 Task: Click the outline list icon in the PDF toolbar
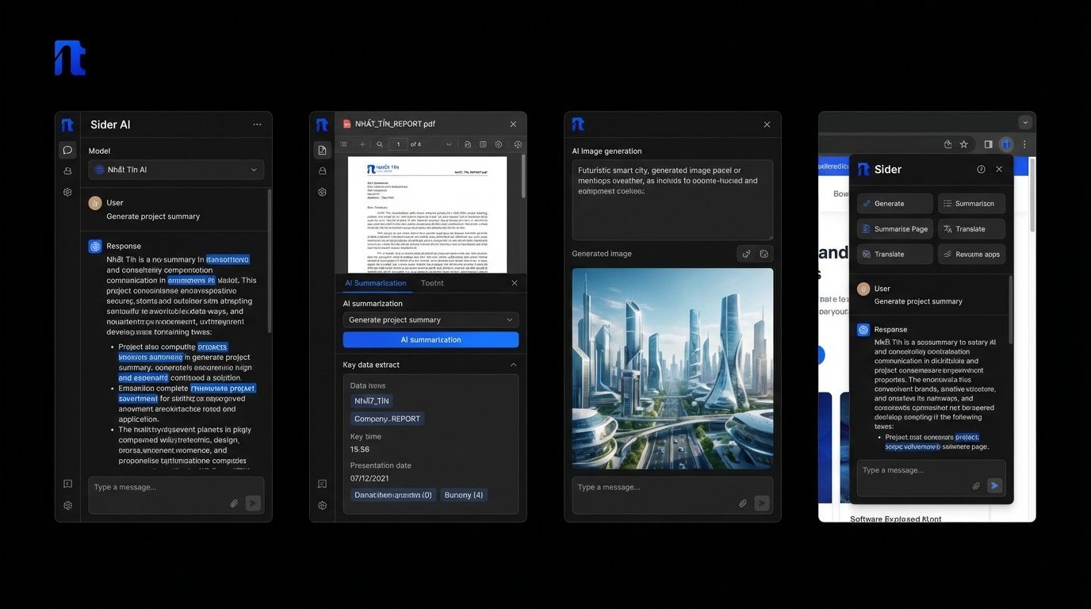click(343, 144)
